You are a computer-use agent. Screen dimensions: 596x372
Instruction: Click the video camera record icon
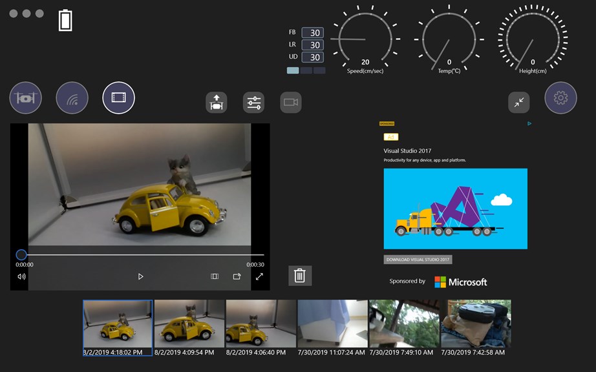[x=291, y=102]
